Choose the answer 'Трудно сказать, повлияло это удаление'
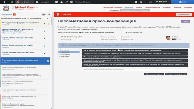The height and width of the screenshot is (109, 194). point(135,54)
